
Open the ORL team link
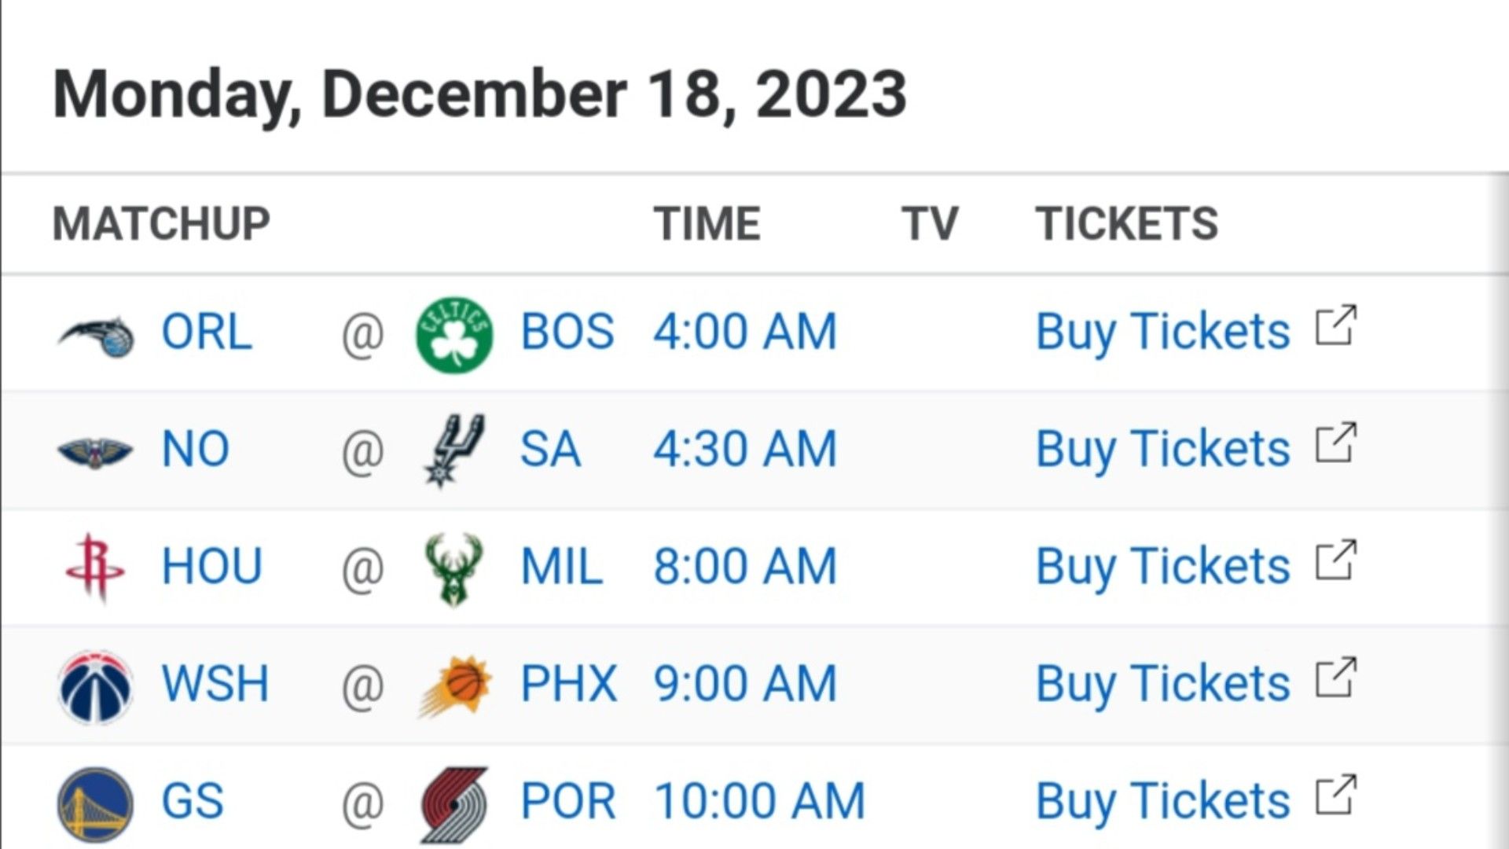207,332
